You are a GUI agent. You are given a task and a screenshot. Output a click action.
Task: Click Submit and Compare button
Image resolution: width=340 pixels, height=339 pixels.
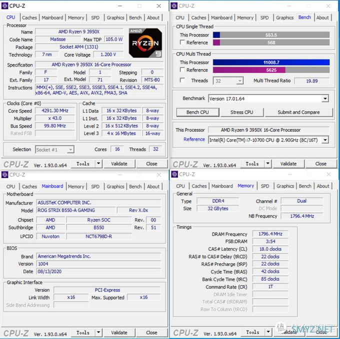tap(298, 112)
